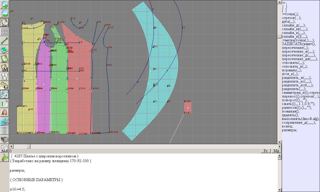The width and height of the screenshot is (320, 192).
Task: Select the line segment tool icon
Action: click(x=5, y=41)
